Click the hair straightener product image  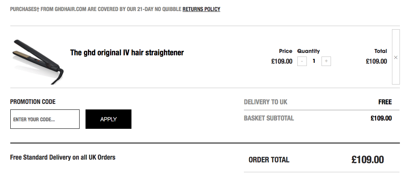[x=38, y=60]
